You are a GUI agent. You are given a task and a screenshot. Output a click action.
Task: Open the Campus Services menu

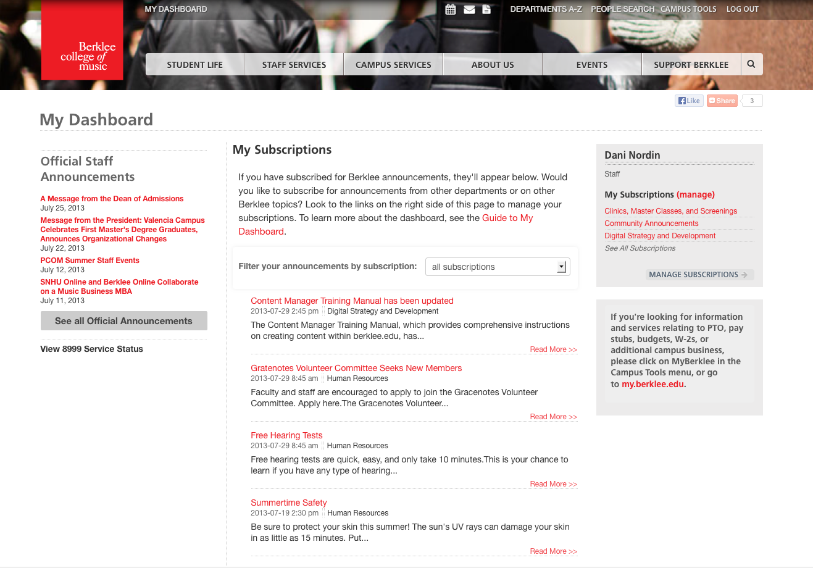[x=393, y=64]
